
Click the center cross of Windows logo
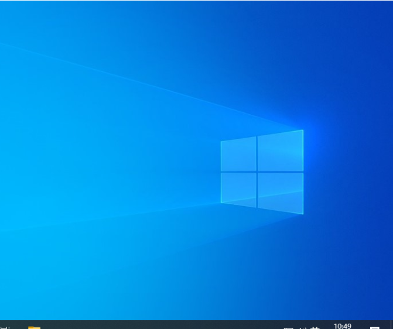[257, 172]
